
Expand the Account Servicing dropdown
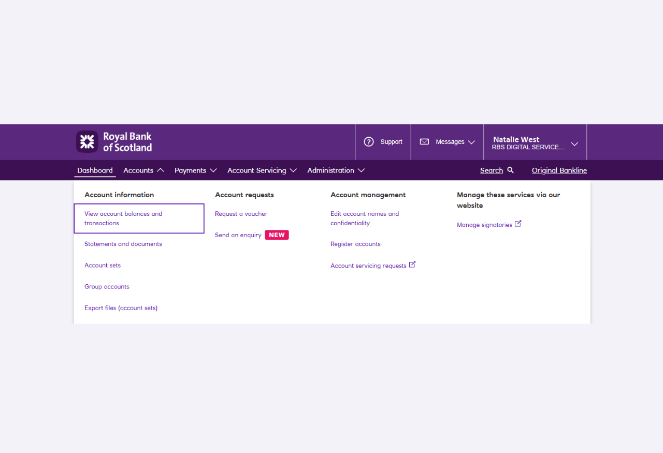pyautogui.click(x=262, y=170)
